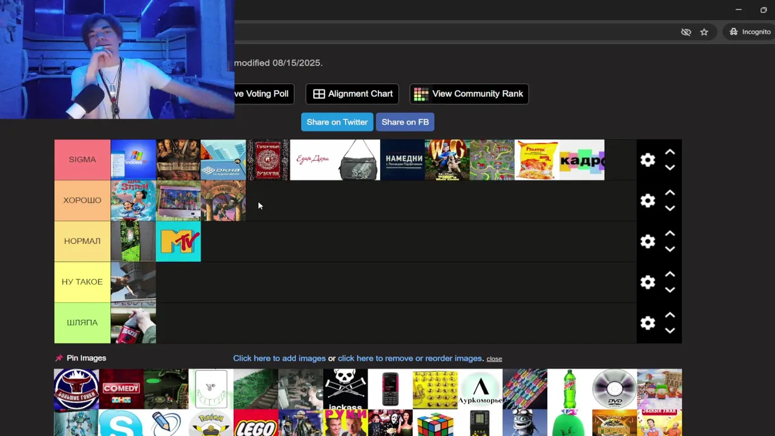The height and width of the screenshot is (436, 775).
Task: Share the tier list on FB
Action: (405, 122)
